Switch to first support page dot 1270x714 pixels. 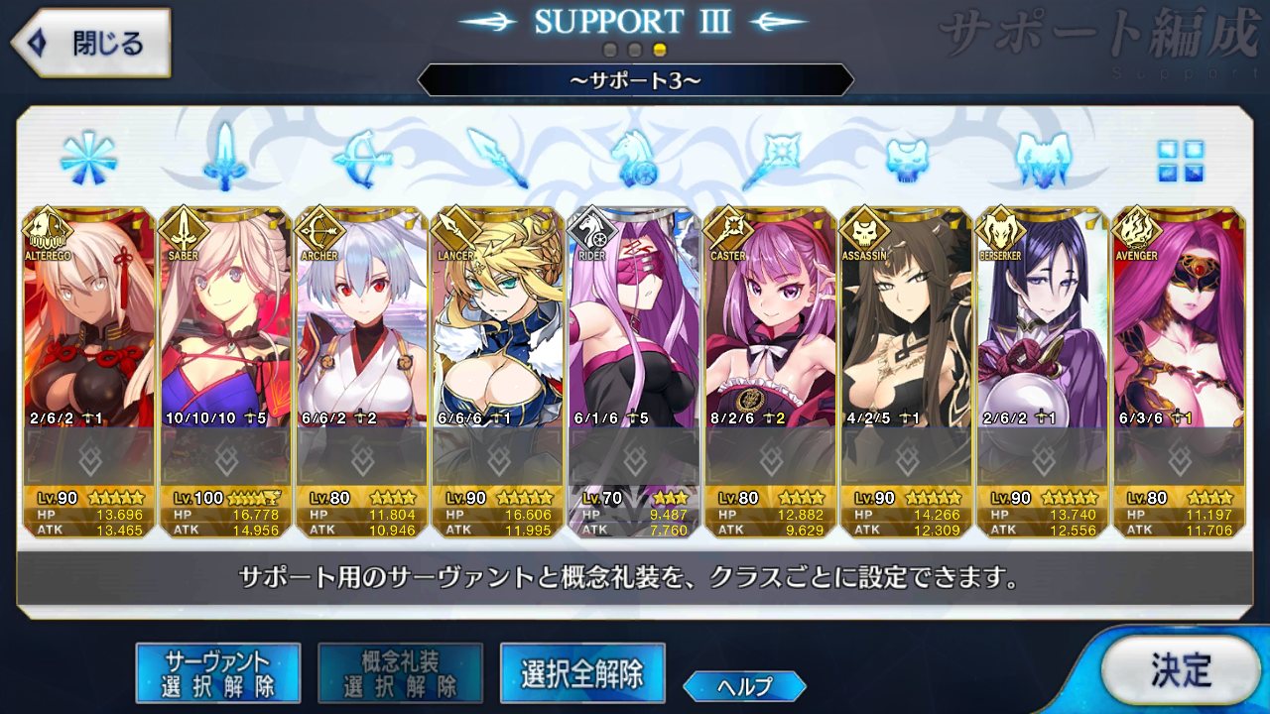tap(611, 50)
